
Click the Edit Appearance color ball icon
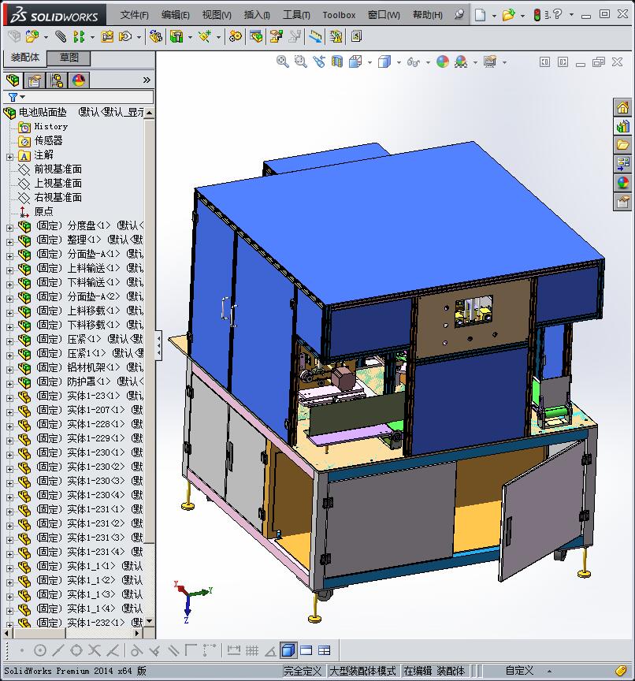442,61
